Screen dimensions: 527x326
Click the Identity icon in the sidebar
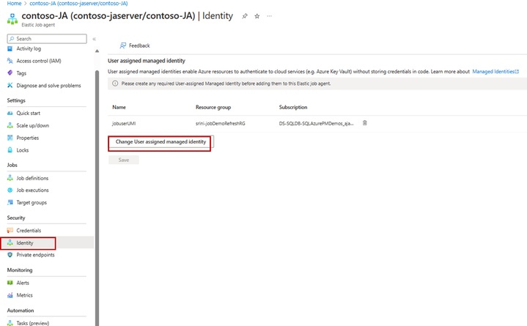10,242
